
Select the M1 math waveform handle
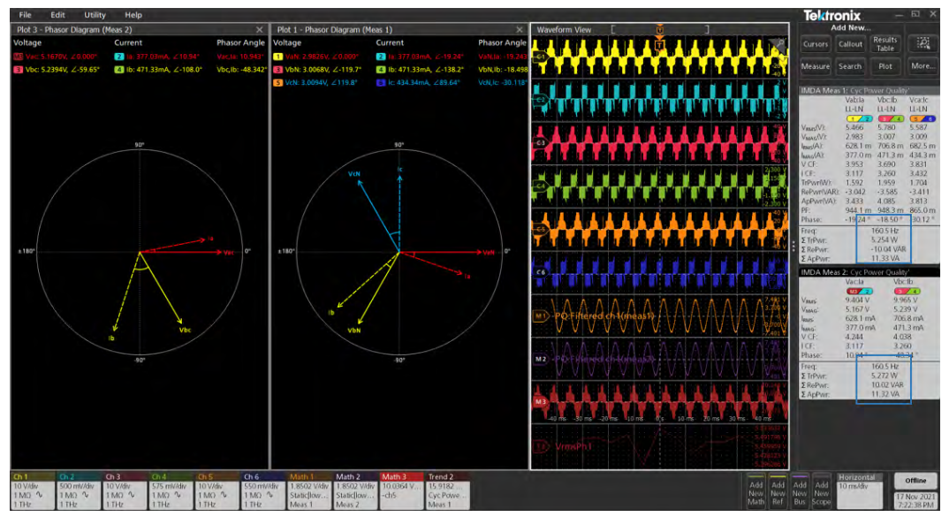[539, 316]
